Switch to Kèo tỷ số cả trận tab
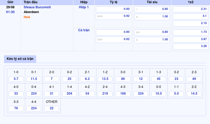 20,59
